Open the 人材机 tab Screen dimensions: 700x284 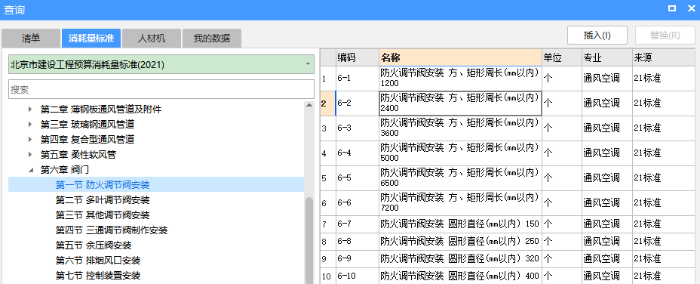click(x=152, y=38)
